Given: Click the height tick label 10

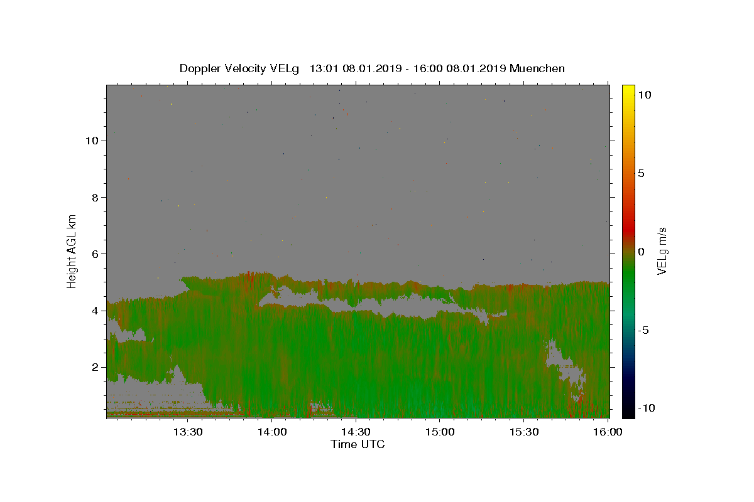Looking at the screenshot, I should click(x=92, y=141).
